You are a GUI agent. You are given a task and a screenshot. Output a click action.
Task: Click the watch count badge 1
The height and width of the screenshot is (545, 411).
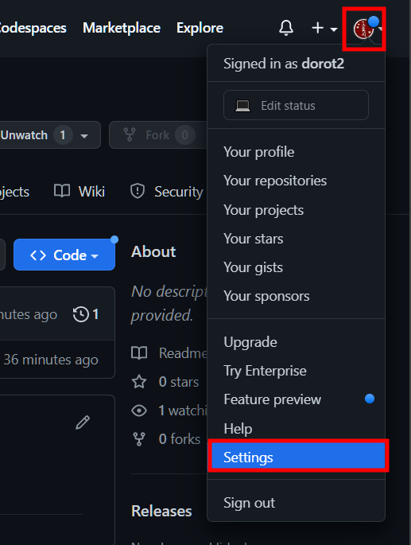[x=63, y=135]
